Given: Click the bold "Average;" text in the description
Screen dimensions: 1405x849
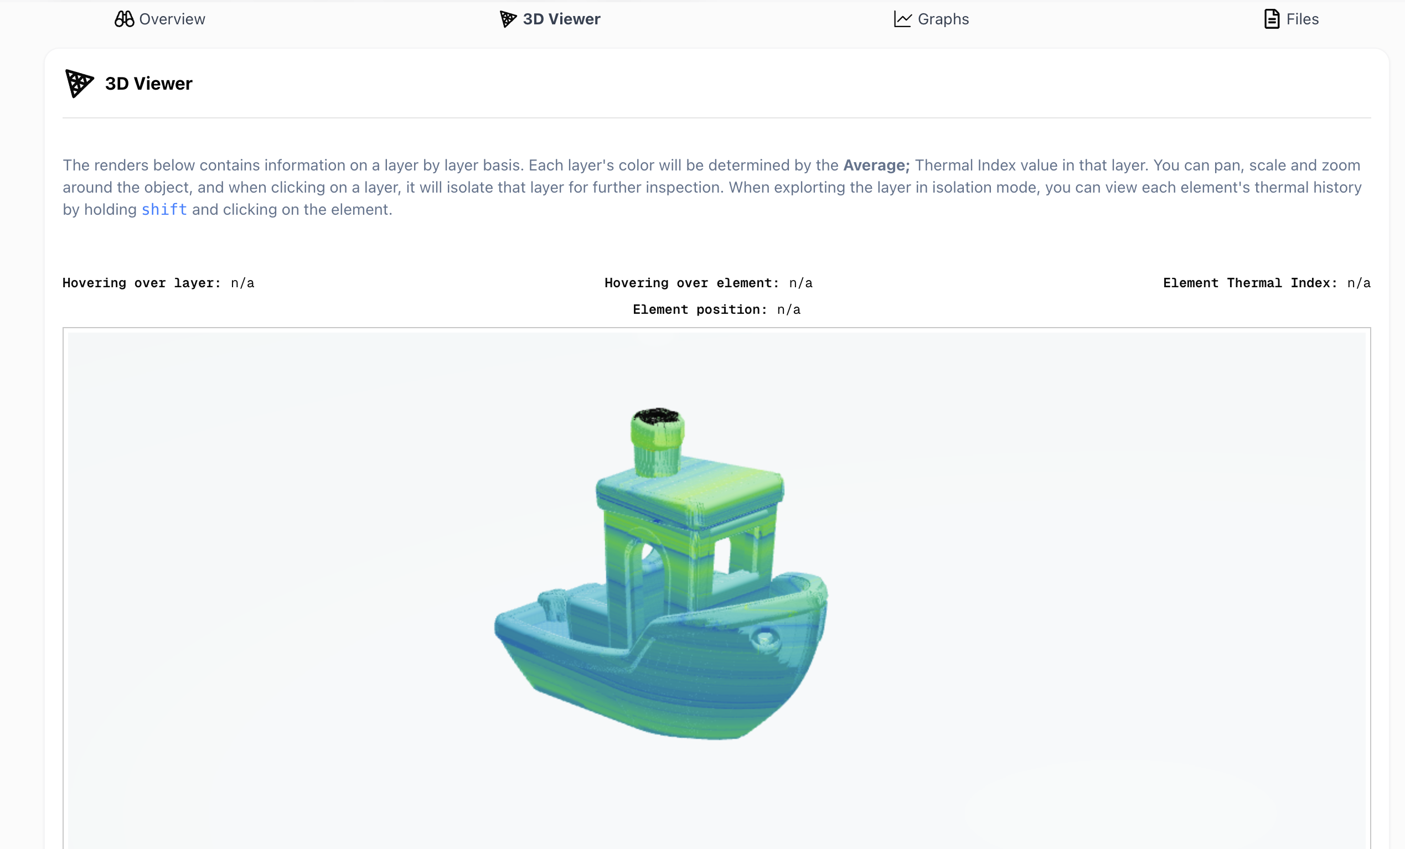Looking at the screenshot, I should (876, 165).
